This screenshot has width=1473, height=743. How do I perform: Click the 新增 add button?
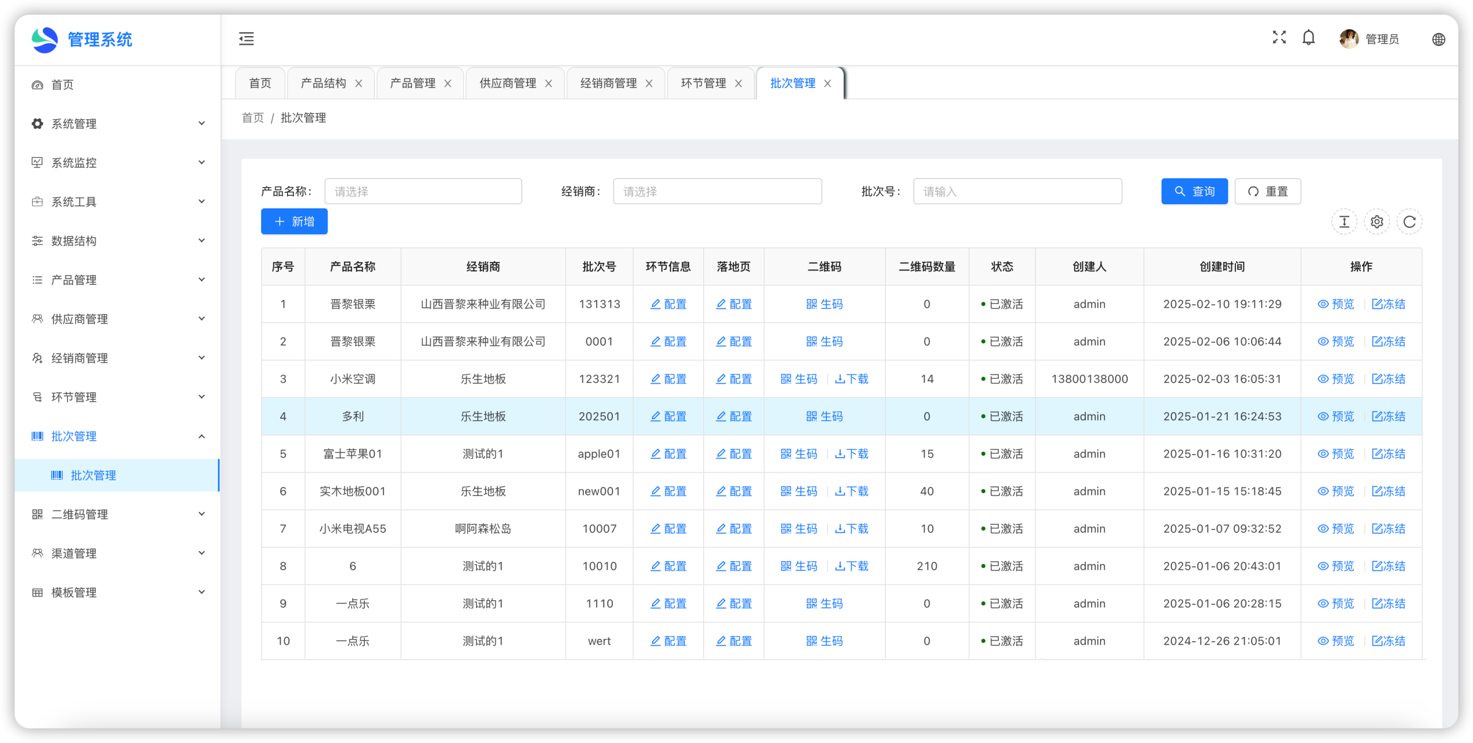coord(294,222)
